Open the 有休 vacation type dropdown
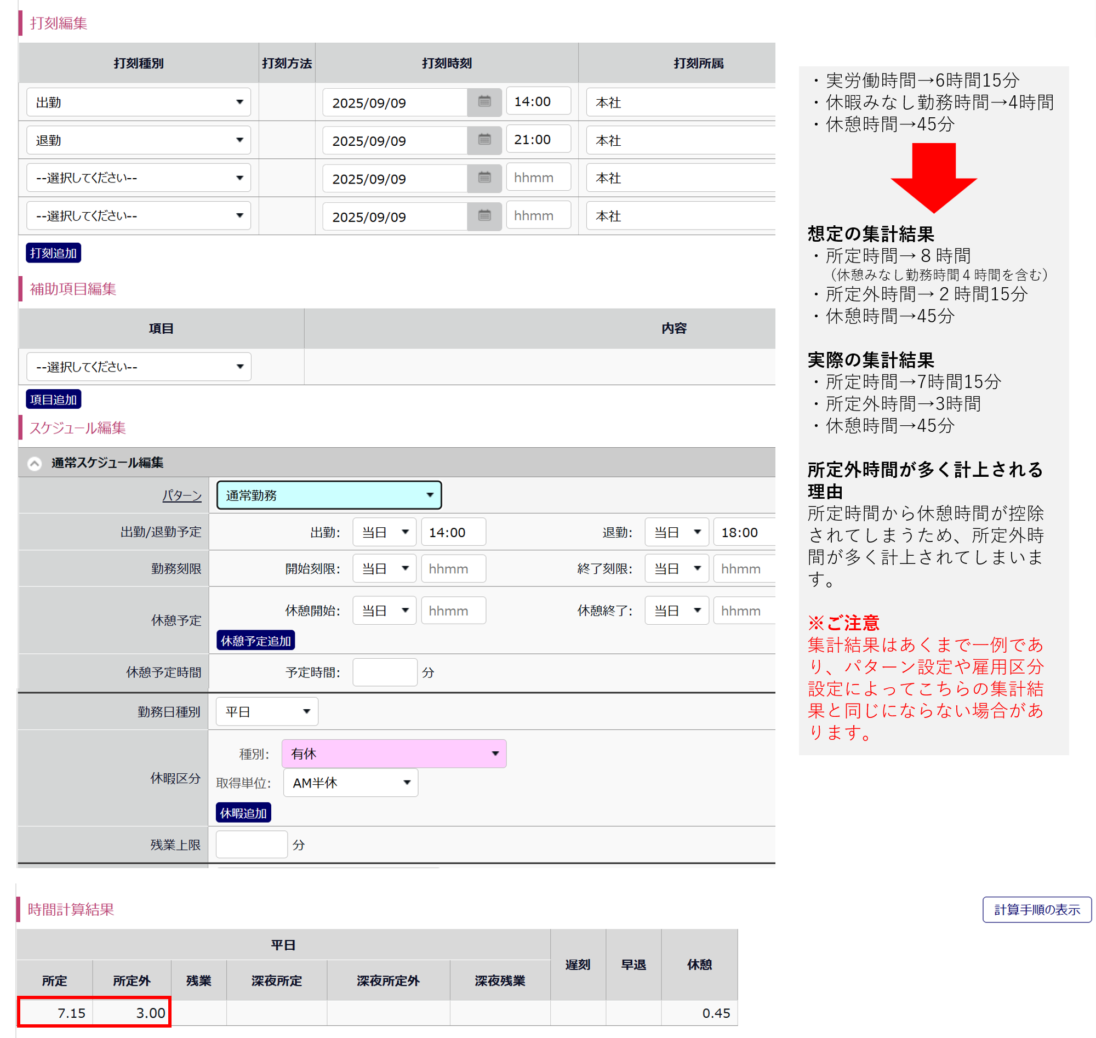 (x=393, y=754)
